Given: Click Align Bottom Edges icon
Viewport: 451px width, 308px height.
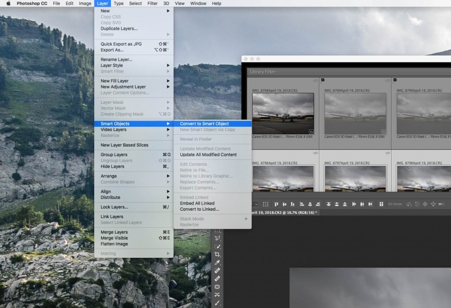Looking at the screenshot, I should point(292,204).
